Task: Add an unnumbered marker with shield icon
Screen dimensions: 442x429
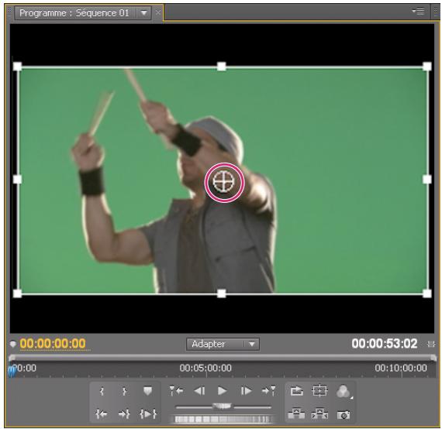Action: [x=147, y=391]
